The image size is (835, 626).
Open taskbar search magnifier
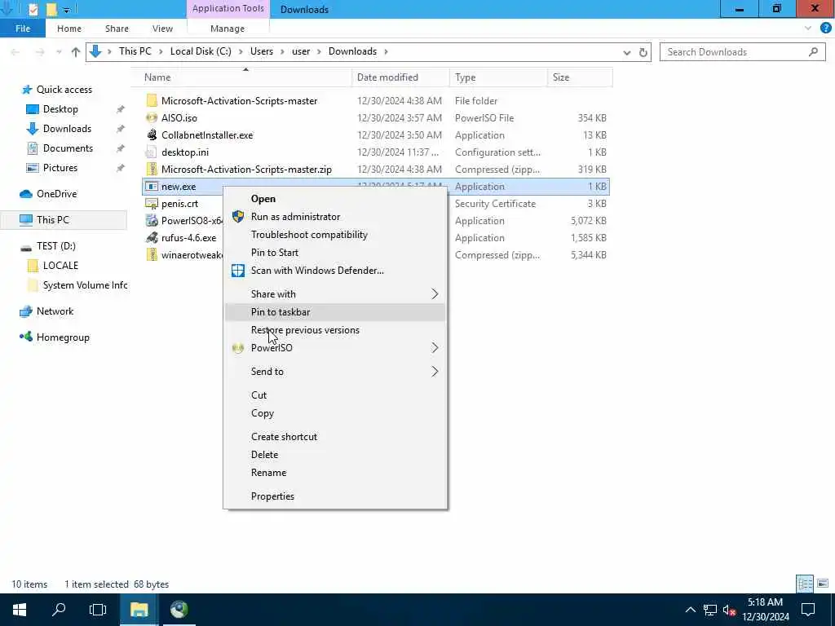pyautogui.click(x=59, y=610)
